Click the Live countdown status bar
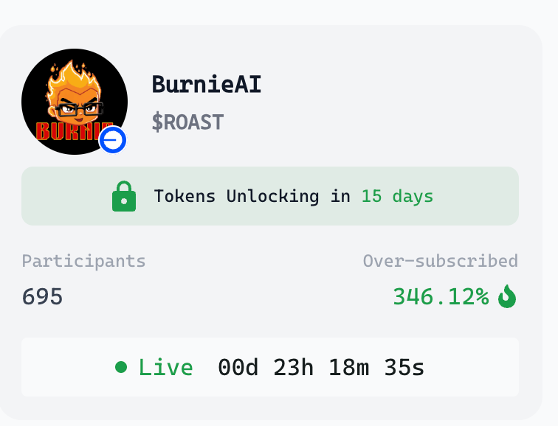558x426 pixels. (270, 367)
